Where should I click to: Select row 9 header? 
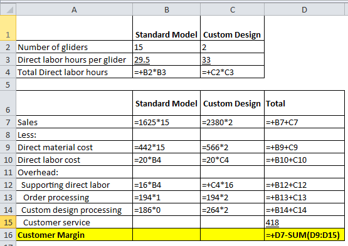click(8, 147)
